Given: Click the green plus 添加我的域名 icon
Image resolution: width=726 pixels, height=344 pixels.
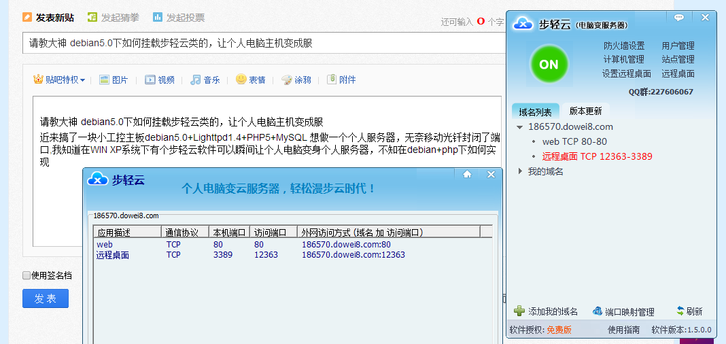Looking at the screenshot, I should point(519,311).
